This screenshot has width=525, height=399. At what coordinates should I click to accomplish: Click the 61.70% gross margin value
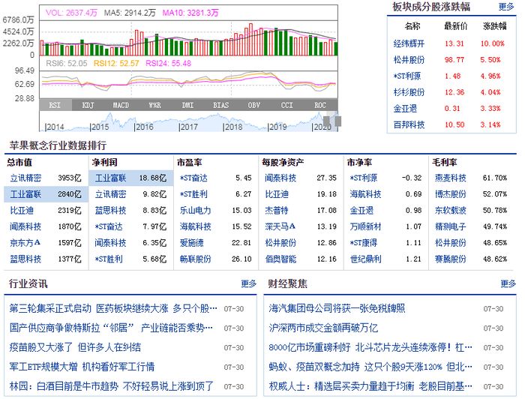point(494,178)
